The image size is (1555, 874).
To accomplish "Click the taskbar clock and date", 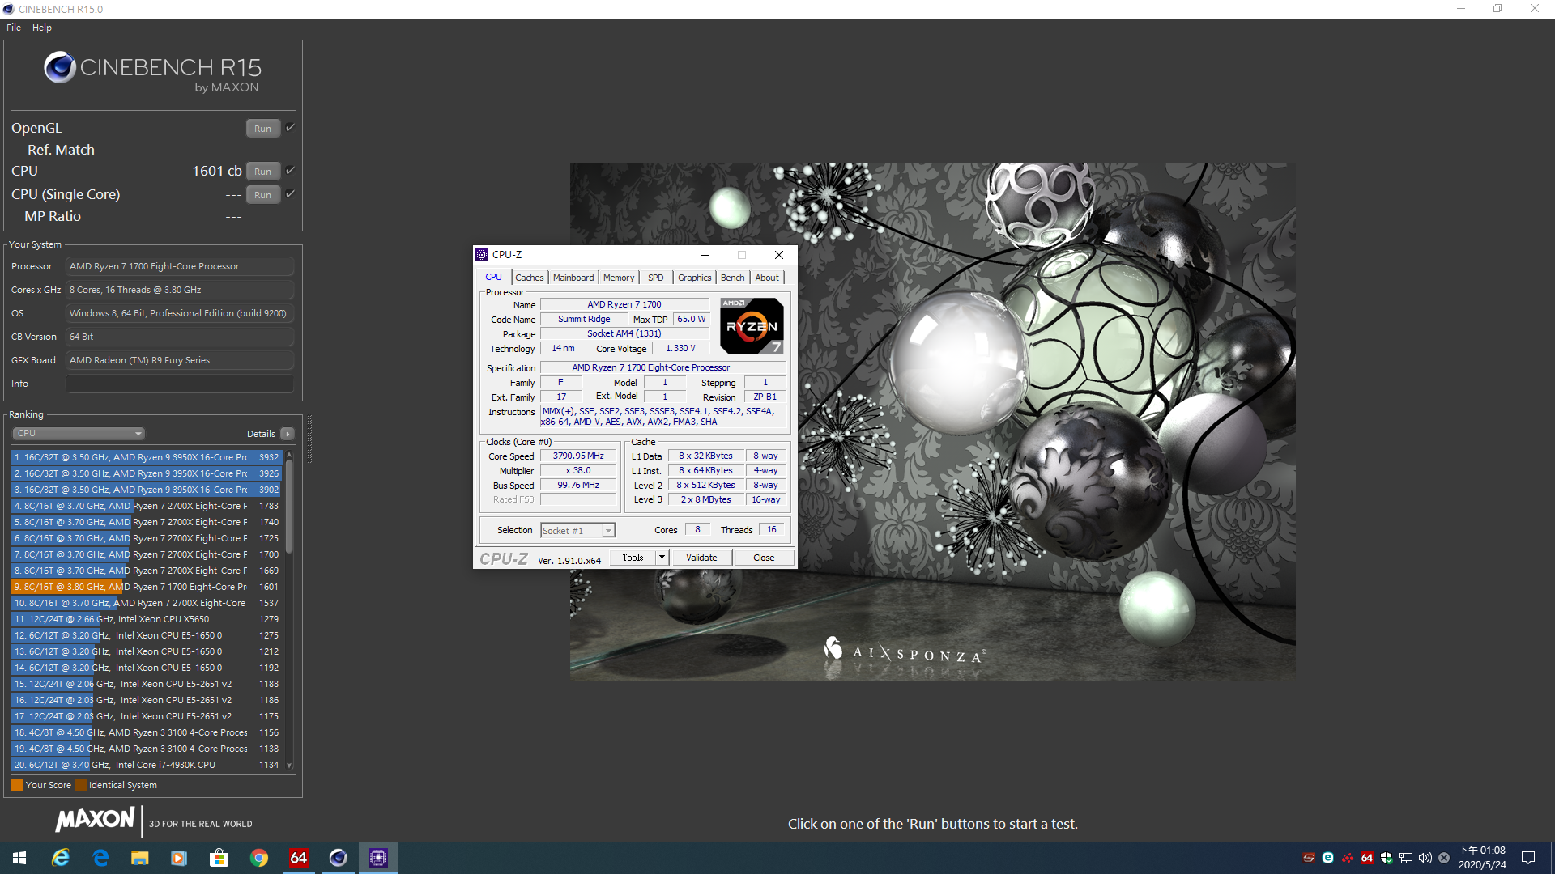I will click(x=1482, y=858).
